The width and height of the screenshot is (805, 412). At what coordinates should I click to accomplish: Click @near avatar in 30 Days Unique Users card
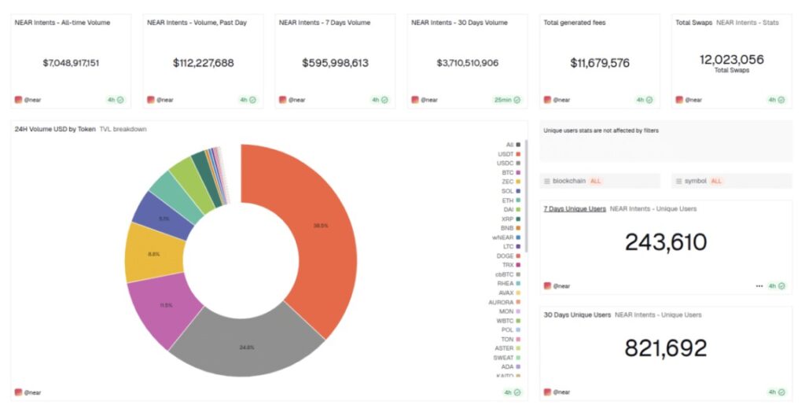(x=547, y=392)
